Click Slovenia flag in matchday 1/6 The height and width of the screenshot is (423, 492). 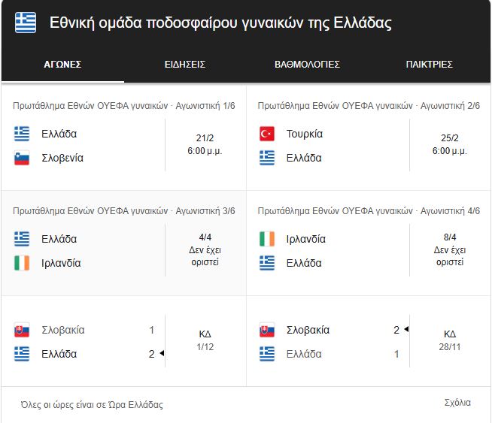click(22, 158)
